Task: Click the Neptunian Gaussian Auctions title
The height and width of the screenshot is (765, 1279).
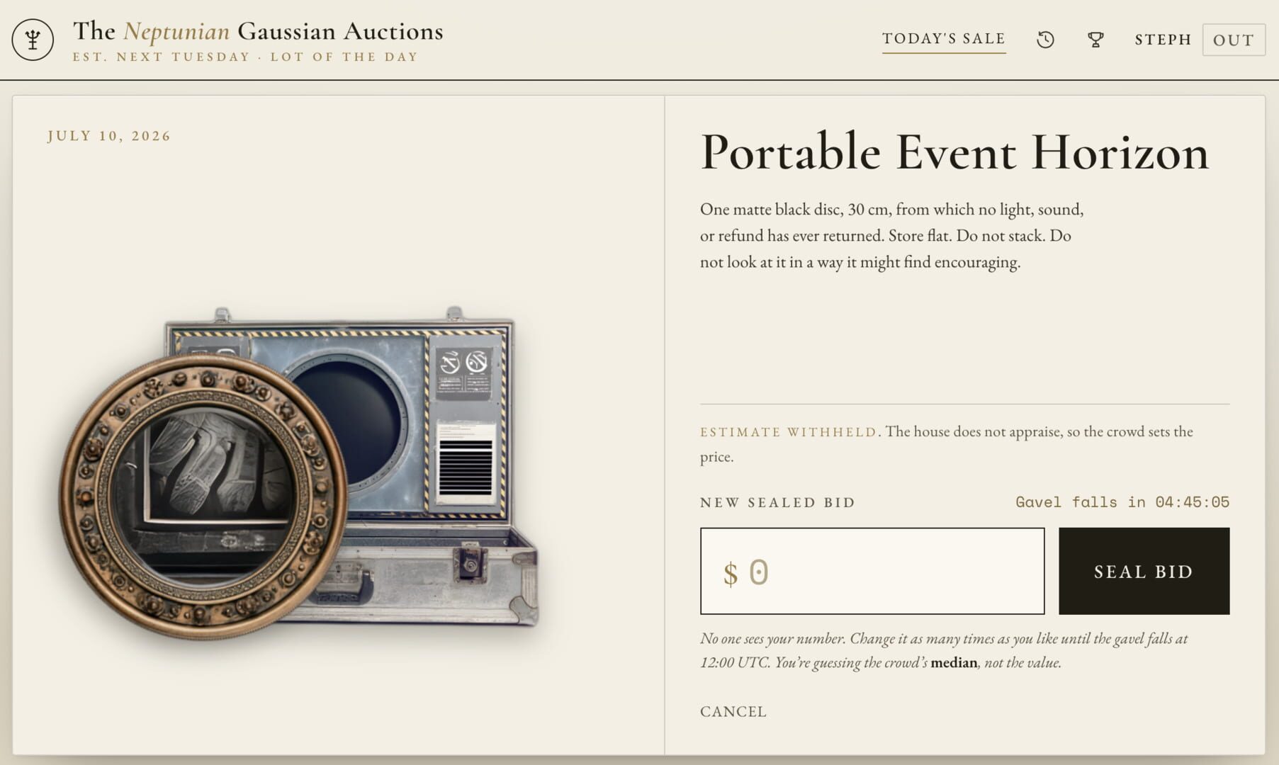Action: pos(258,31)
